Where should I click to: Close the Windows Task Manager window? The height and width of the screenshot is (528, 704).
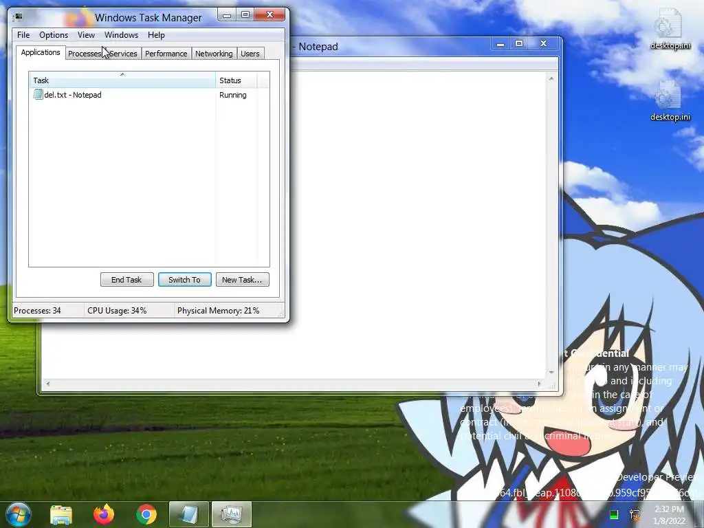coord(269,15)
